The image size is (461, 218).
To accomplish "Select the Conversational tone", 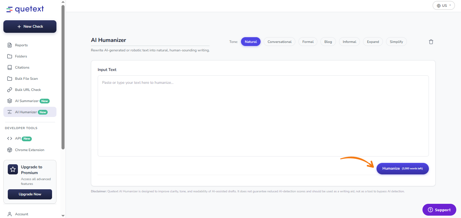I will (x=280, y=42).
